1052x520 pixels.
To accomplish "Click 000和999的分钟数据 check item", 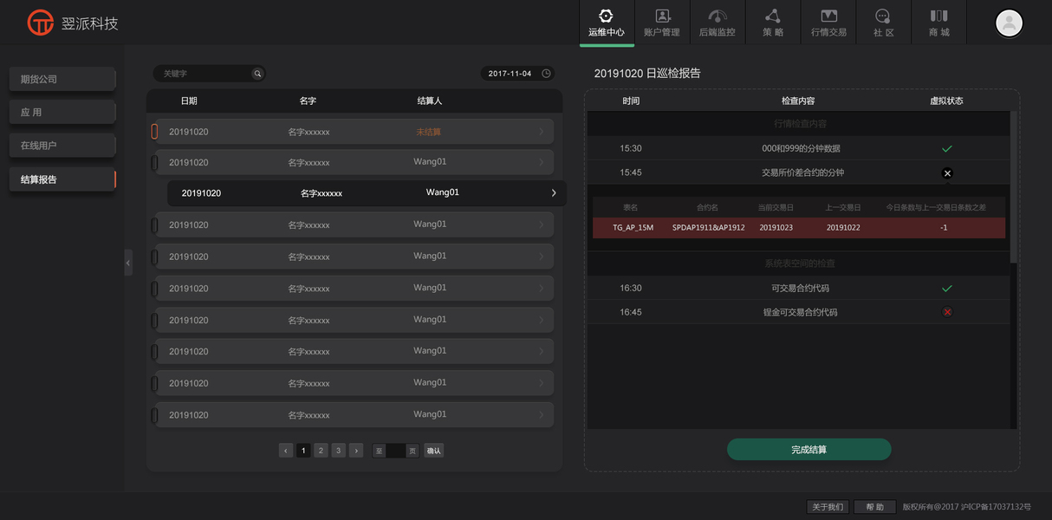I will 801,149.
